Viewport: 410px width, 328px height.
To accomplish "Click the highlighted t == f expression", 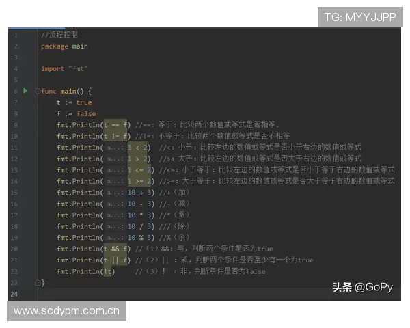I will (x=115, y=125).
